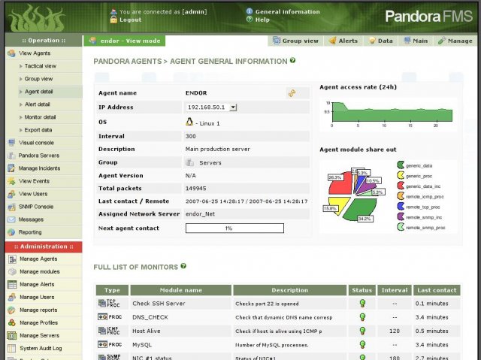This screenshot has height=360, width=481.
Task: Expand the Monitor detail arrow
Action: (21, 117)
